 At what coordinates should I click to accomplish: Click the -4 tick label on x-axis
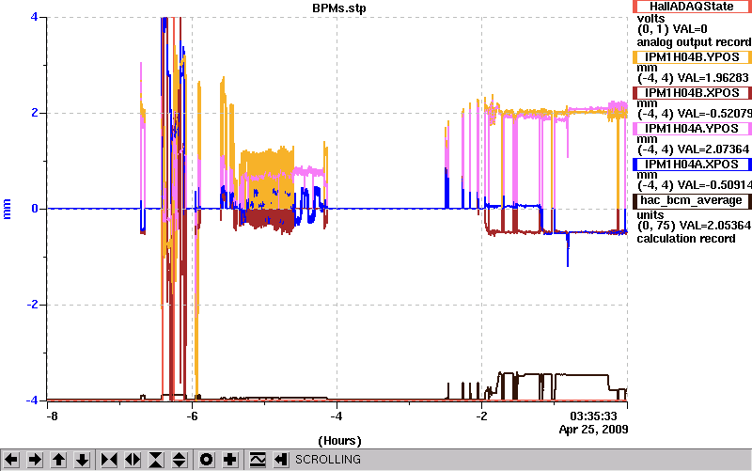337,416
